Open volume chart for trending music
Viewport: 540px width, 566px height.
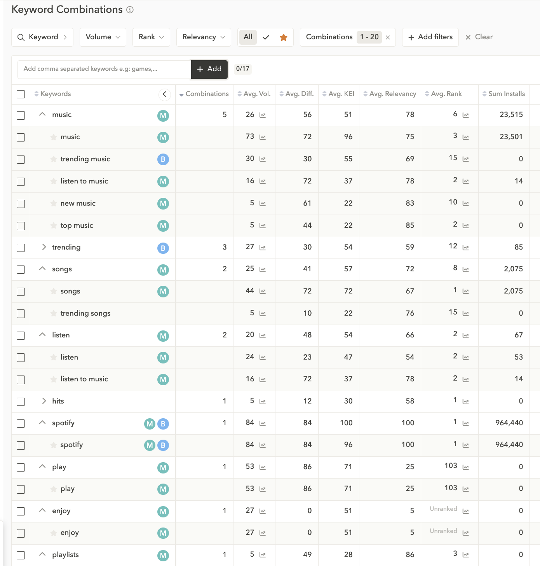(x=263, y=159)
